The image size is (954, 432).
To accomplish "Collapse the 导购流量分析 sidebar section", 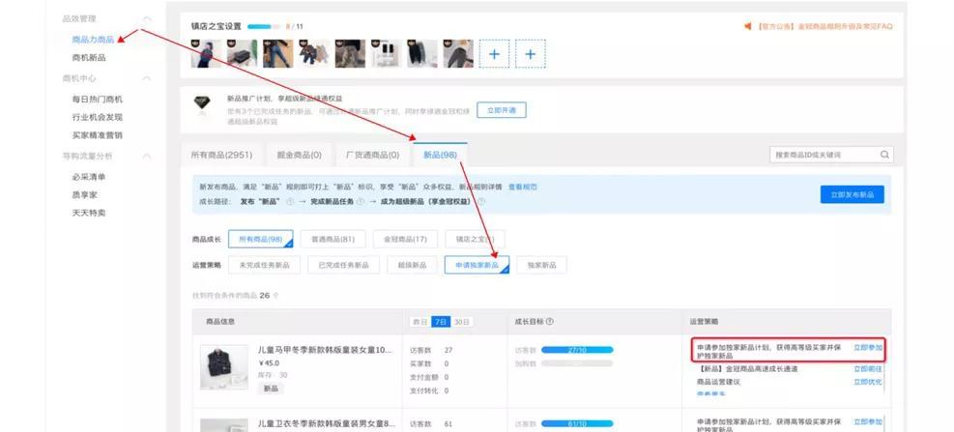I will [146, 156].
